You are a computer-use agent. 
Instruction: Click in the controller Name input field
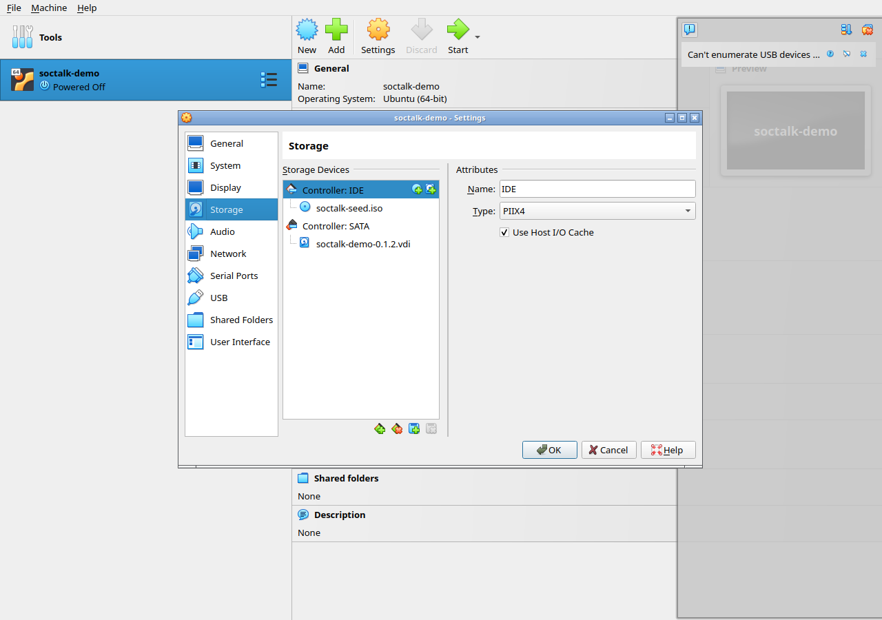click(x=597, y=189)
